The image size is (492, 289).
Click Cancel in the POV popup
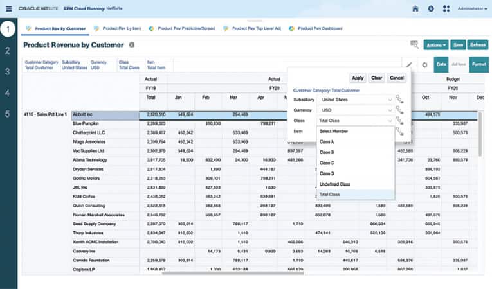[x=397, y=78]
